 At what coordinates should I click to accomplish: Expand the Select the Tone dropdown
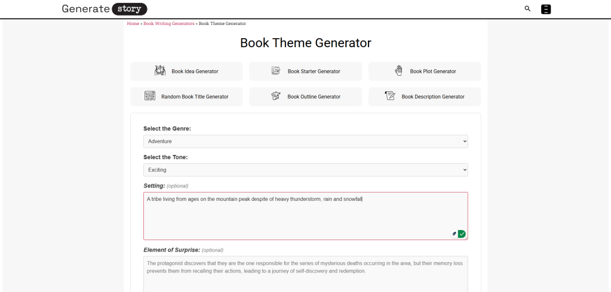[305, 170]
